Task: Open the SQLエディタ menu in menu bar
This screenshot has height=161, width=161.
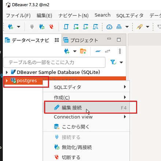Action: (130, 15)
